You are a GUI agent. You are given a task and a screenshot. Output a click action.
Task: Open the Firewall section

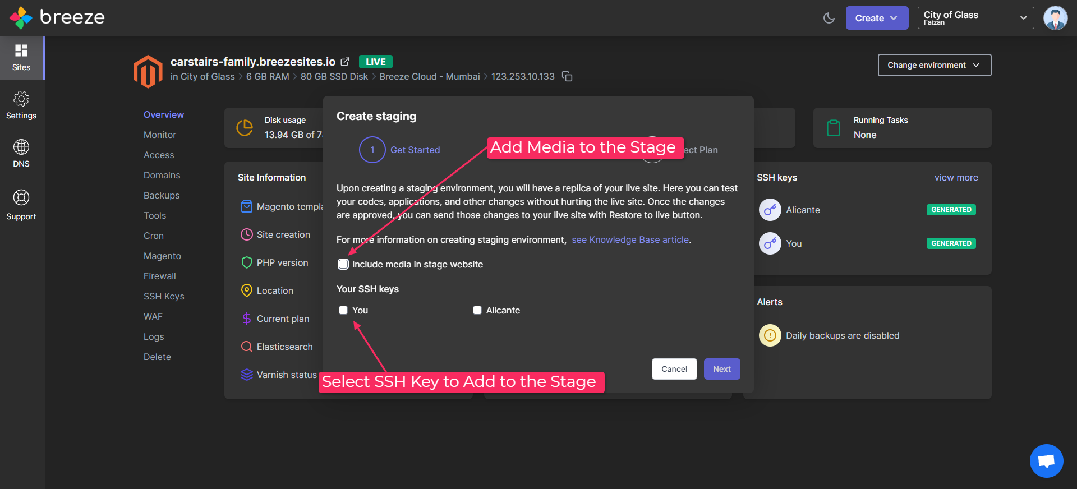(x=160, y=276)
